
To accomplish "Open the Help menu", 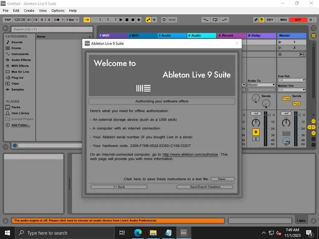I will click(73, 11).
